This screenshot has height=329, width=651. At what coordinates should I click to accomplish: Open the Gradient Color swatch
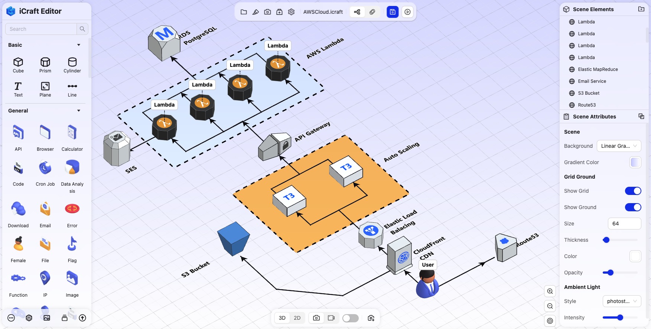click(635, 162)
